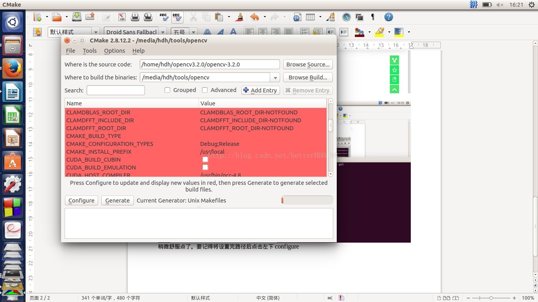538x302 pixels.
Task: Align paragraph left
Action: [x=249, y=32]
